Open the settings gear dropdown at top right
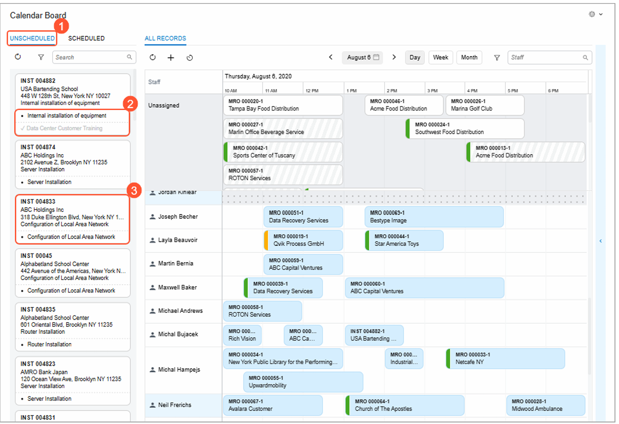Image resolution: width=619 pixels, height=424 pixels. point(595,14)
